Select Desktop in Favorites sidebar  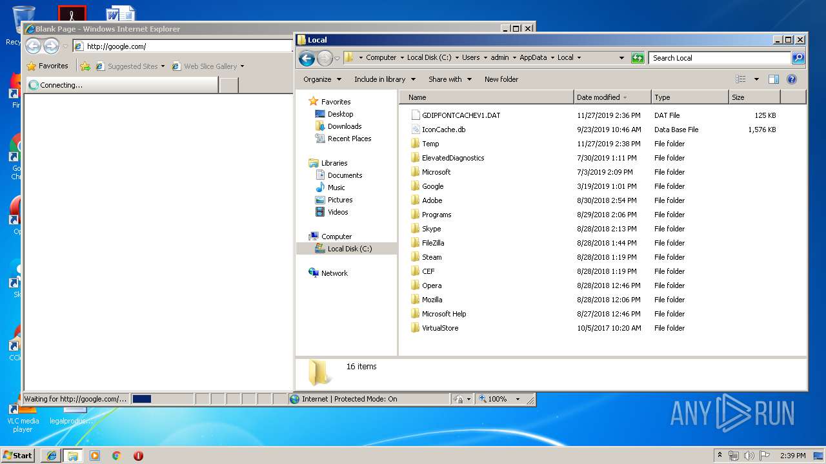334,114
